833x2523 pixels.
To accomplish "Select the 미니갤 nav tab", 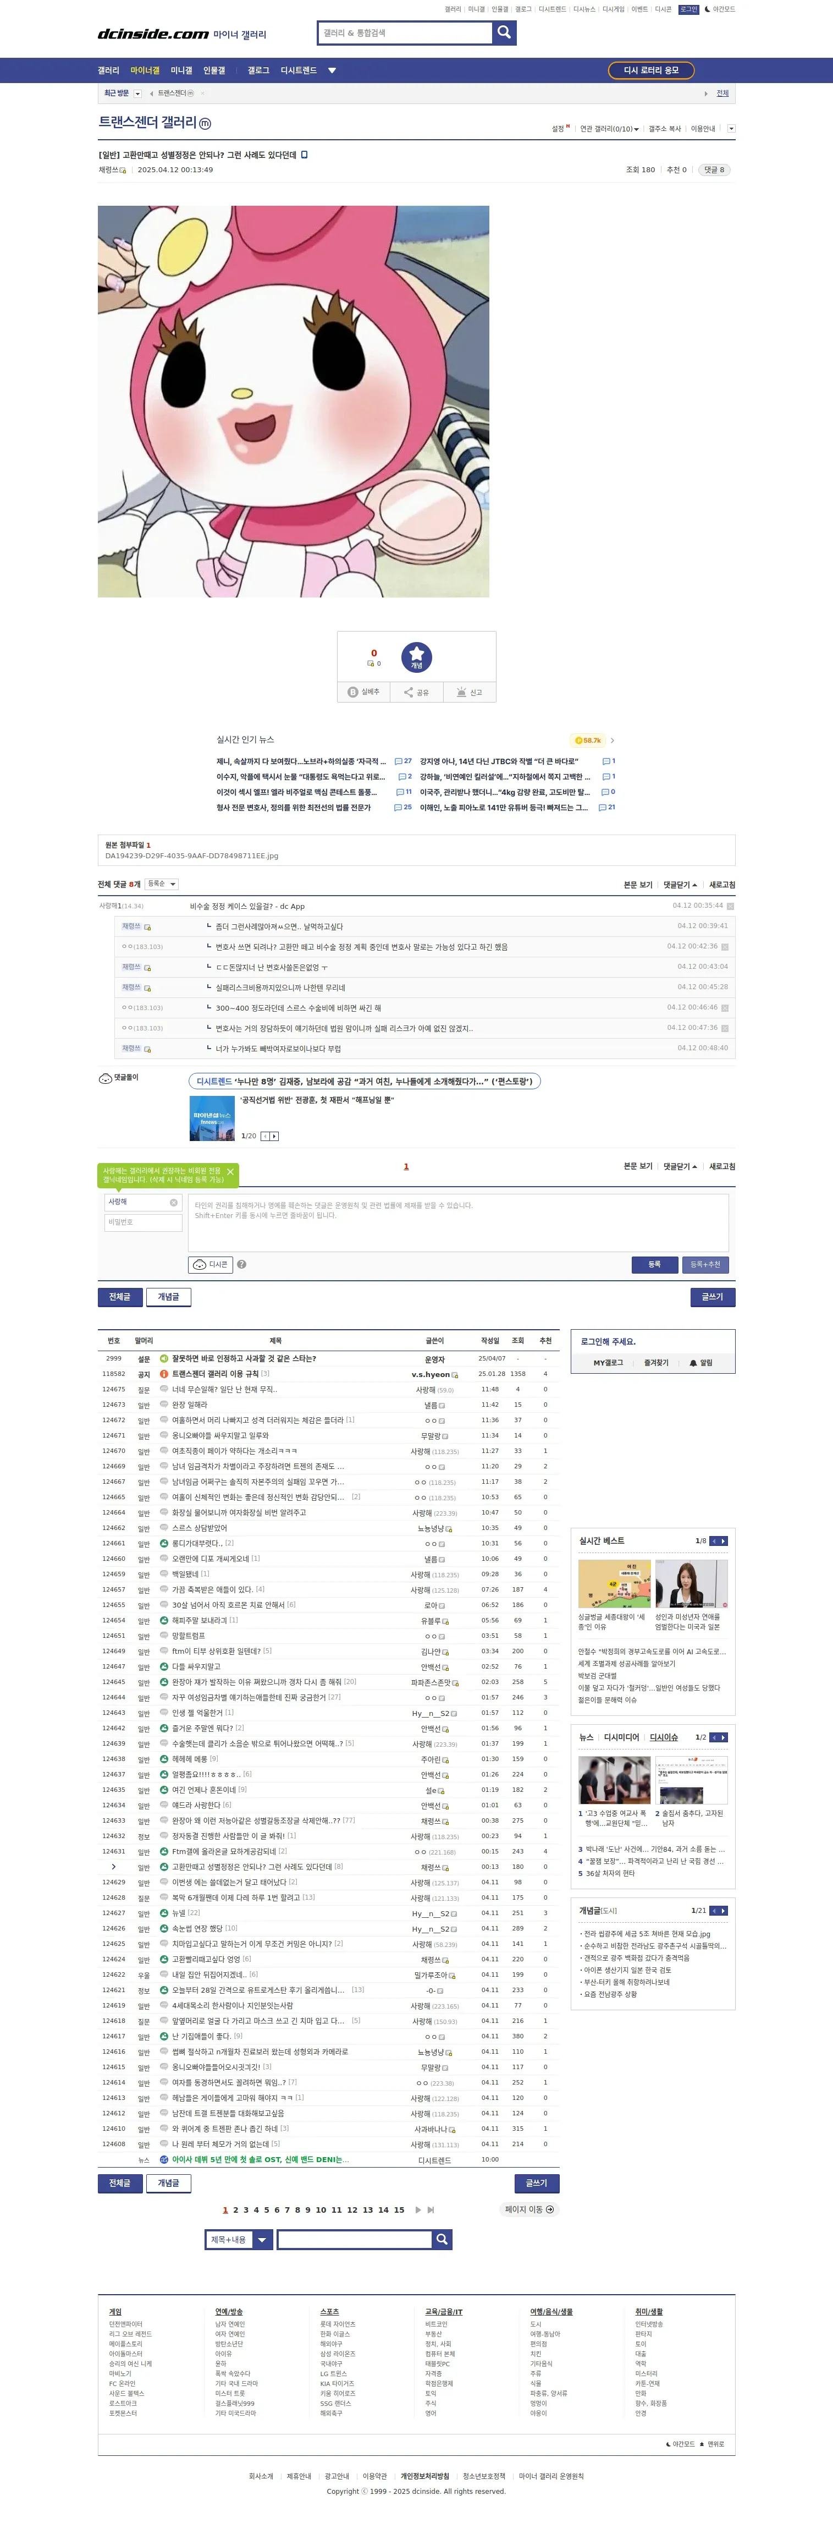I will (181, 70).
